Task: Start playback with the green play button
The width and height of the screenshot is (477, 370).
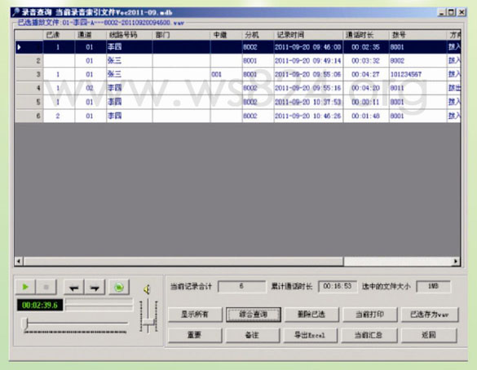Action: [x=25, y=287]
